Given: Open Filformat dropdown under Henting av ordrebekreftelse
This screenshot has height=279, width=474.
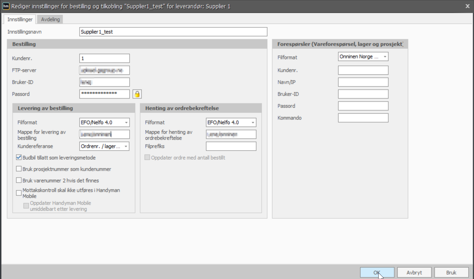Looking at the screenshot, I should click(x=231, y=122).
